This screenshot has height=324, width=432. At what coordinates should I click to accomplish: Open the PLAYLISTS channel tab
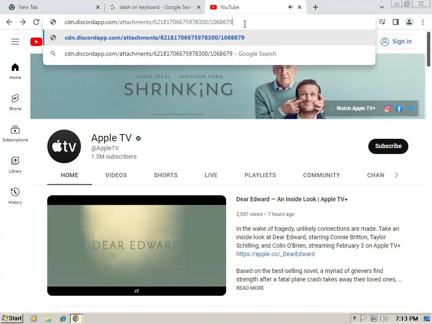tap(260, 175)
